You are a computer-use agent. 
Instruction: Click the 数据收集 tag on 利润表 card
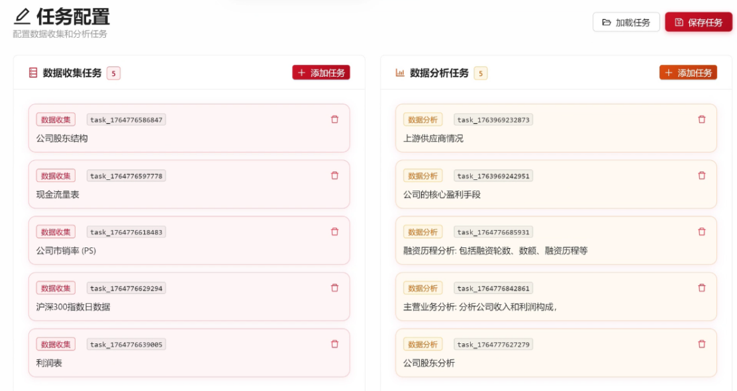tap(56, 345)
